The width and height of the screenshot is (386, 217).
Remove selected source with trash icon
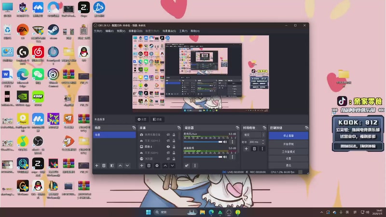[x=149, y=165]
